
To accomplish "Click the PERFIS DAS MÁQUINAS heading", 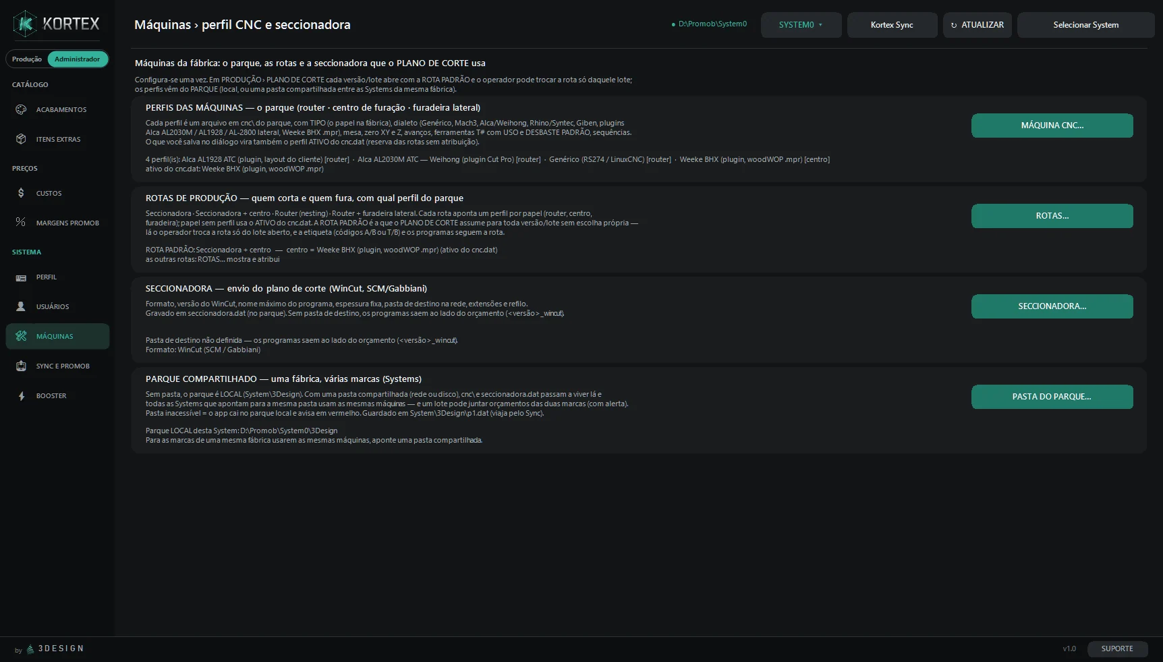I will tap(313, 107).
